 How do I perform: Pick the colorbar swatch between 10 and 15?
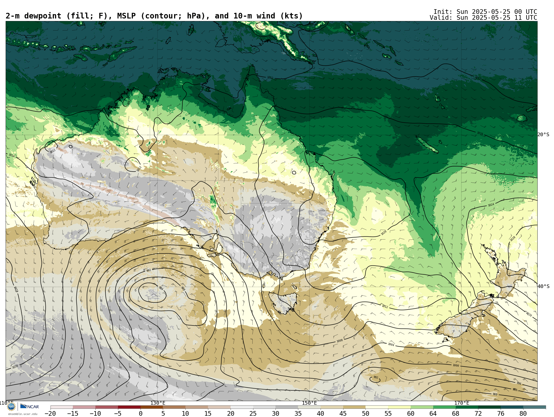[197, 407]
